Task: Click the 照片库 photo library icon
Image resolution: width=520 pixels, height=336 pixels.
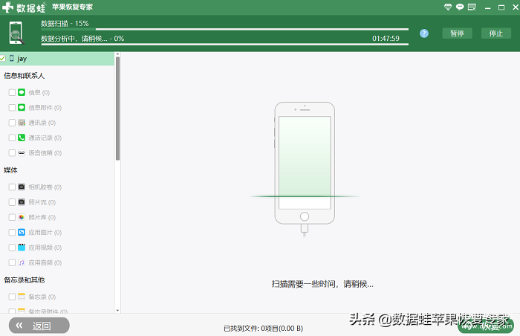Action: coord(22,217)
